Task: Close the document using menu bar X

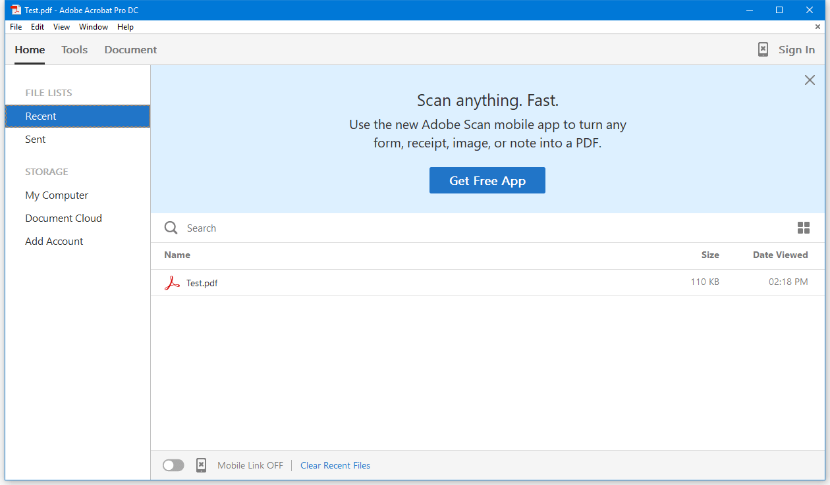Action: coord(817,27)
